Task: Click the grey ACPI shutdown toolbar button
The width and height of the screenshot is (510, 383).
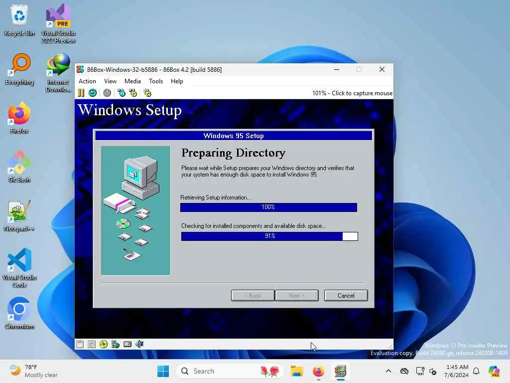Action: point(107,93)
